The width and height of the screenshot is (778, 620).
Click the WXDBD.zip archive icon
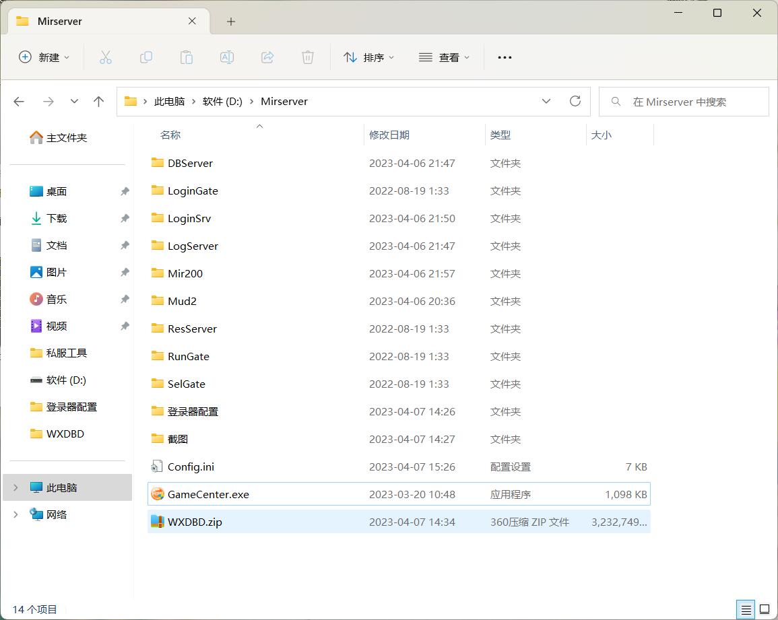(158, 522)
